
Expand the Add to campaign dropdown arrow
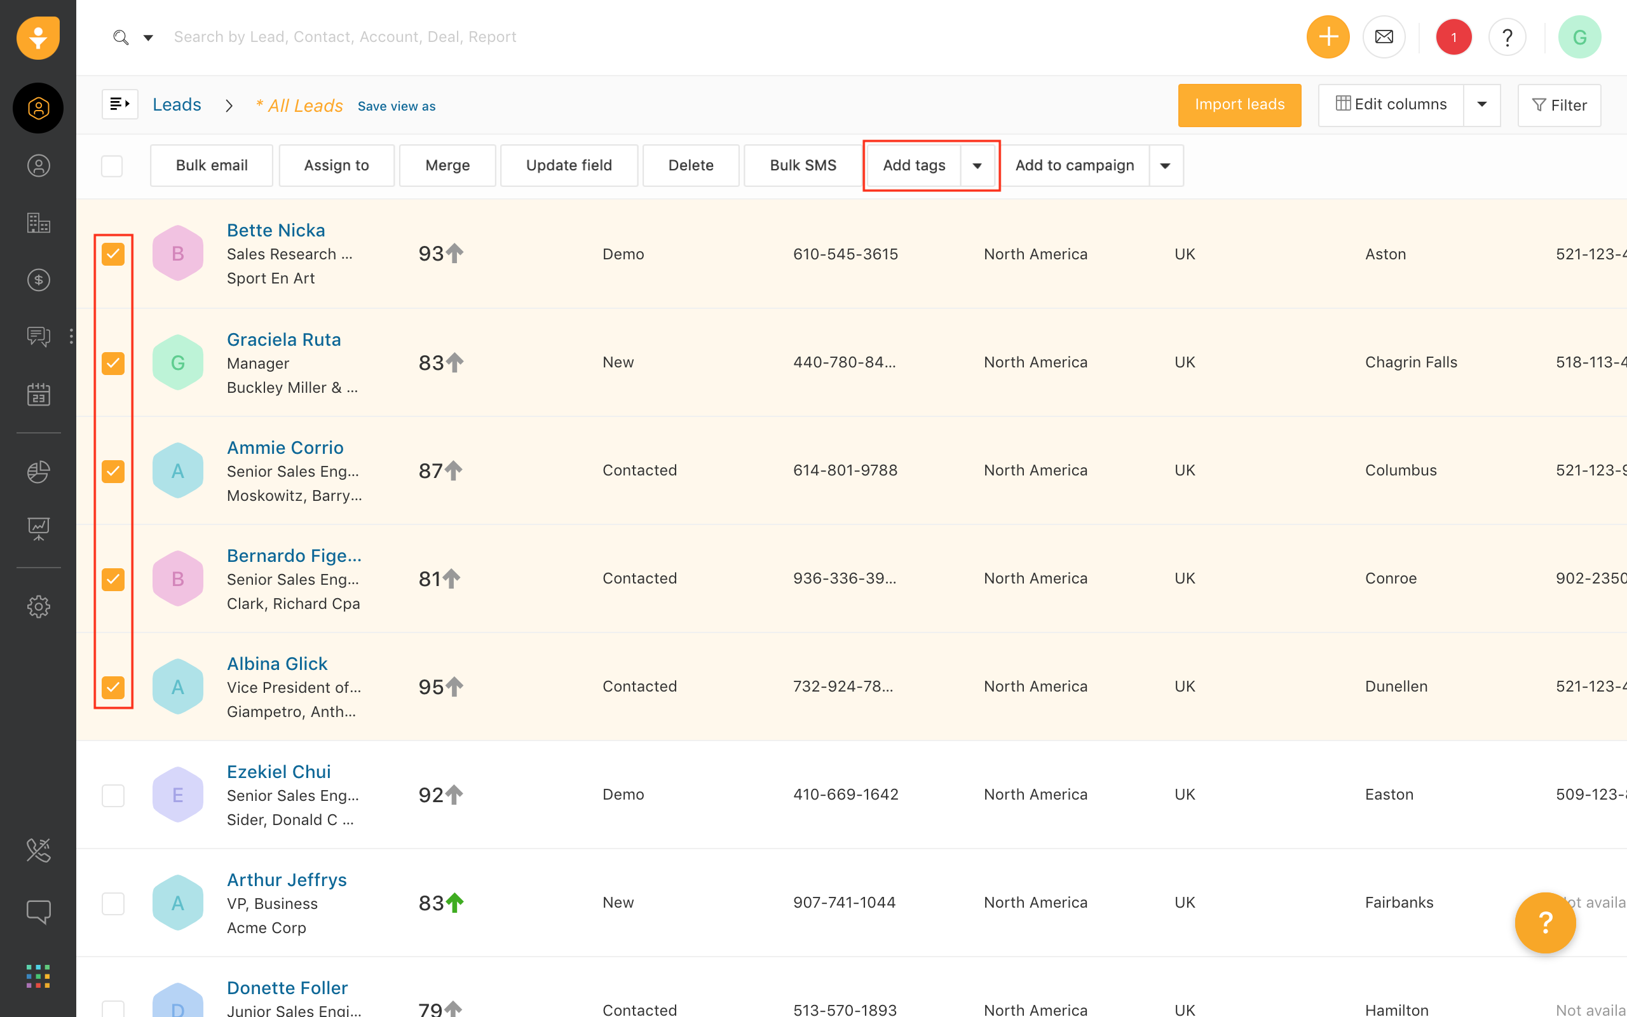point(1165,165)
